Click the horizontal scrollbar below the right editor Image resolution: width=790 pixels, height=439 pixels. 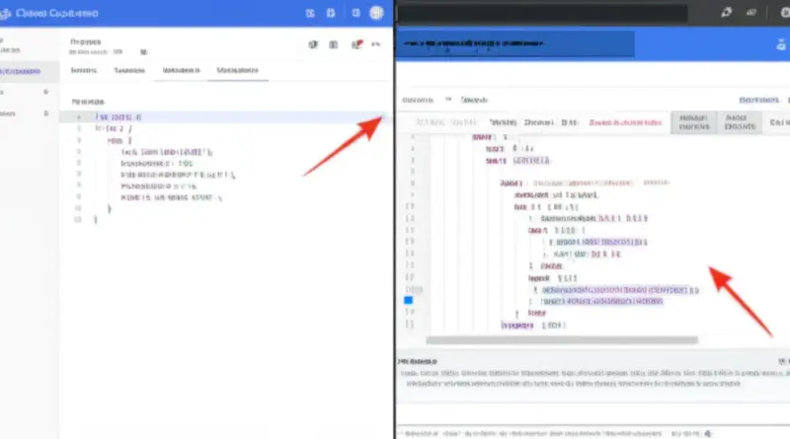(x=562, y=340)
